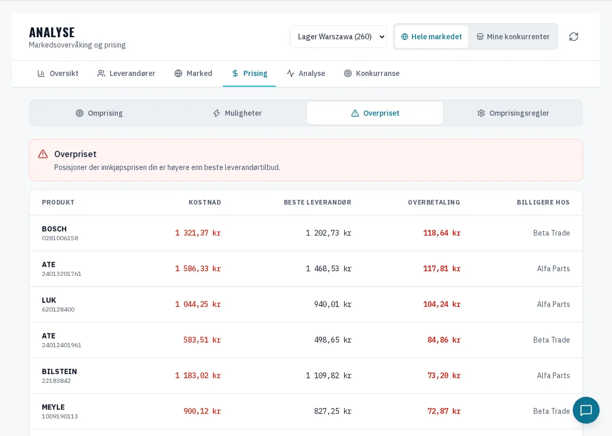Viewport: 612px width, 436px height.
Task: Click the 1 321,37 kr cost value
Action: (198, 233)
